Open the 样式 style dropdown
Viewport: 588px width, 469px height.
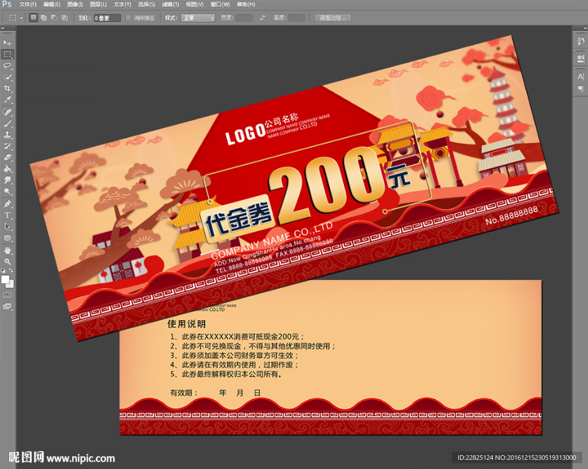point(198,18)
